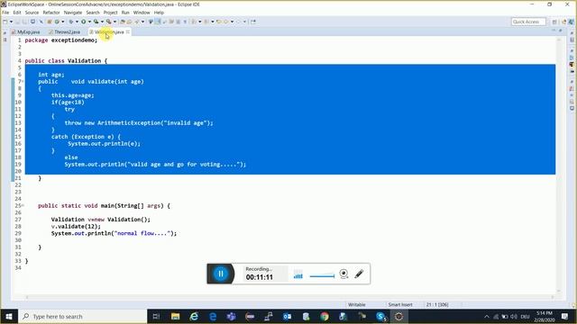Open the Window menu
577x324 pixels.
(x=142, y=13)
